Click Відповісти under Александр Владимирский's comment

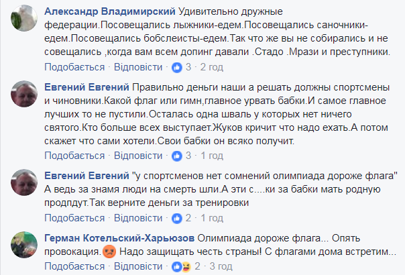click(138, 67)
